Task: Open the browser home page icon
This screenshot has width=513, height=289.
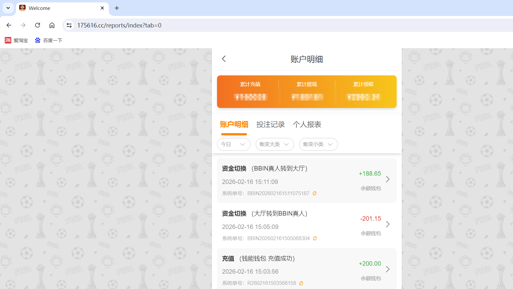Action: 52,25
